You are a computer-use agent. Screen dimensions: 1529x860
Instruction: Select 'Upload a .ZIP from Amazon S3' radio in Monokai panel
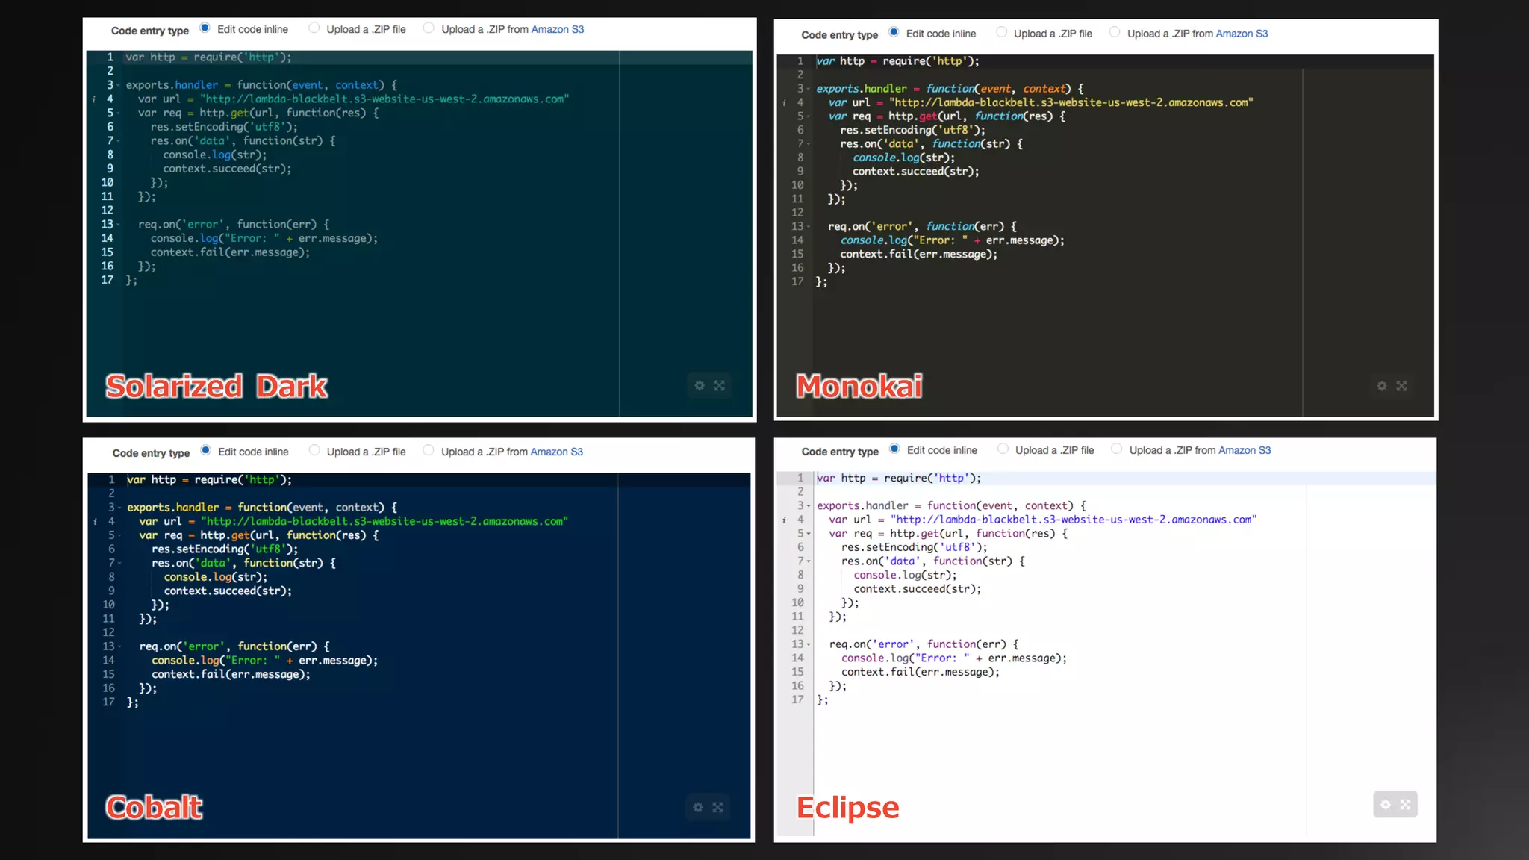point(1115,33)
